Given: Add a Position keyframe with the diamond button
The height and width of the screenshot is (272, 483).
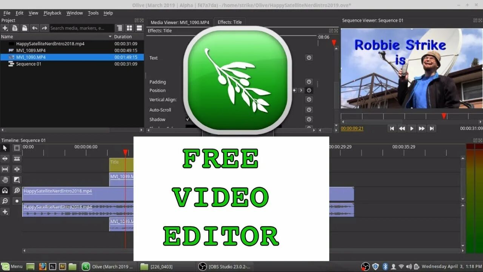Looking at the screenshot, I should click(295, 90).
